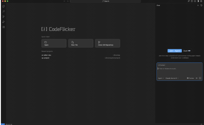The width and height of the screenshot is (204, 125).
Task: Click the ~/Desktop path of ai-editor-doc
Action: [x=116, y=55]
